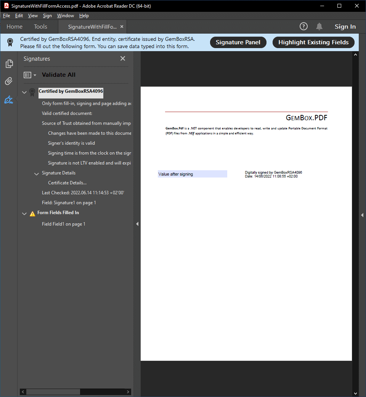The width and height of the screenshot is (366, 397).
Task: Switch to the Tools tab
Action: pos(40,27)
